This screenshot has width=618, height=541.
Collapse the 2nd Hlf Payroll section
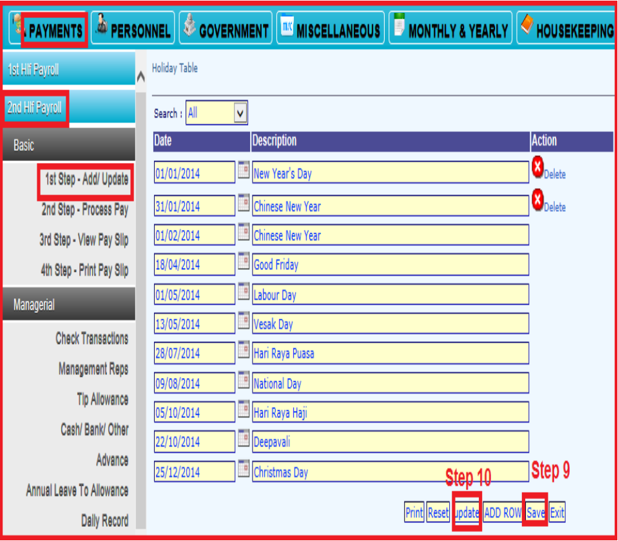(x=35, y=108)
